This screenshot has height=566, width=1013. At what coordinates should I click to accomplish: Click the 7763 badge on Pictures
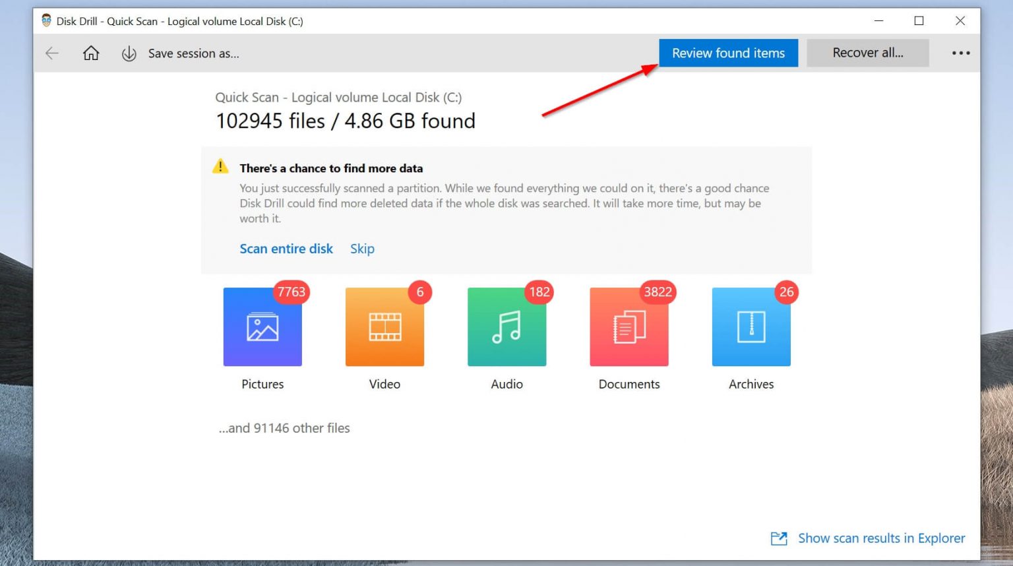click(291, 292)
